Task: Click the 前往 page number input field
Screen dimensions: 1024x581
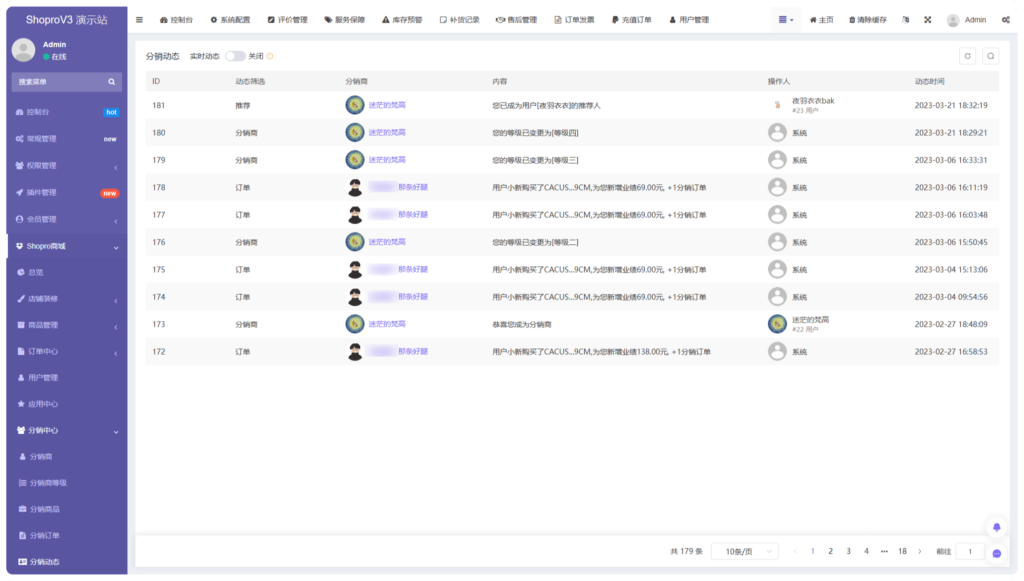Action: (970, 552)
